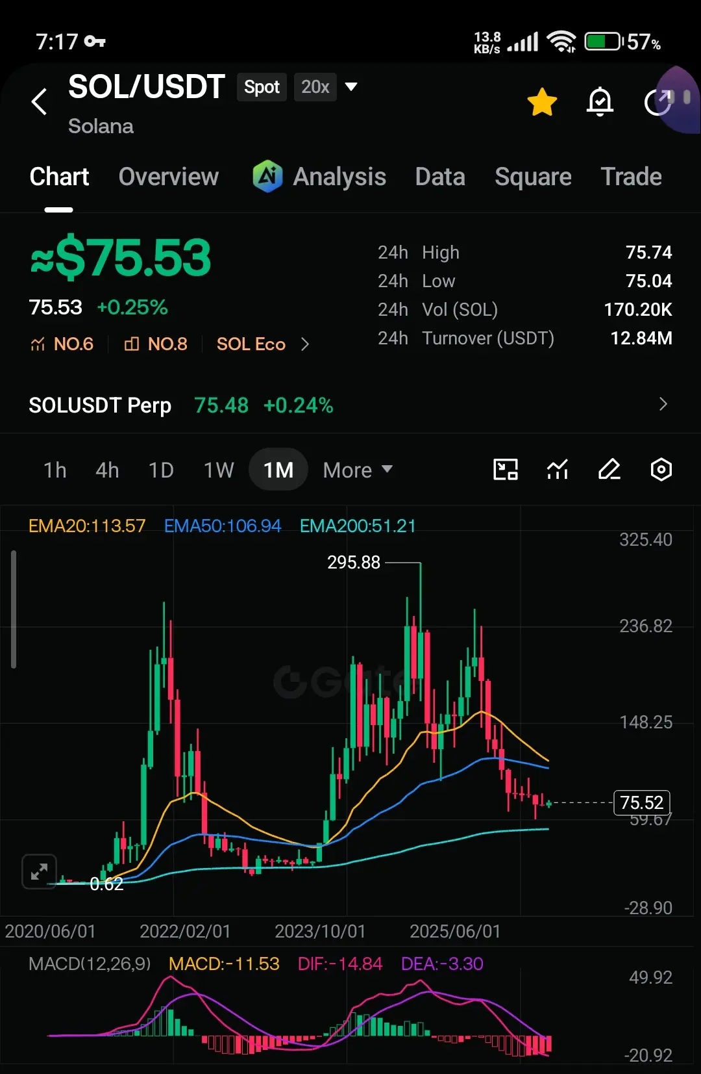This screenshot has height=1074, width=701.
Task: Tap the chart's left vertical scroll handle
Action: coord(14,609)
